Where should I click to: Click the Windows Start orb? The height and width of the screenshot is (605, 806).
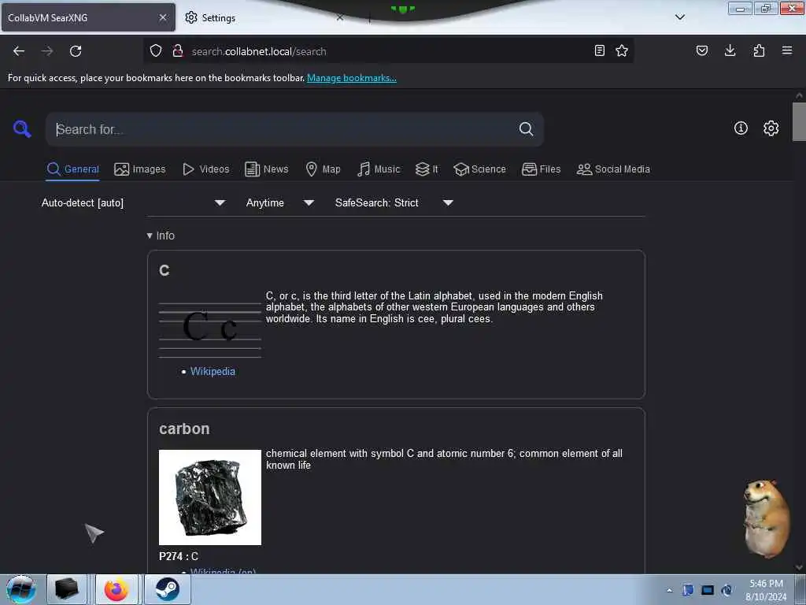pyautogui.click(x=21, y=589)
